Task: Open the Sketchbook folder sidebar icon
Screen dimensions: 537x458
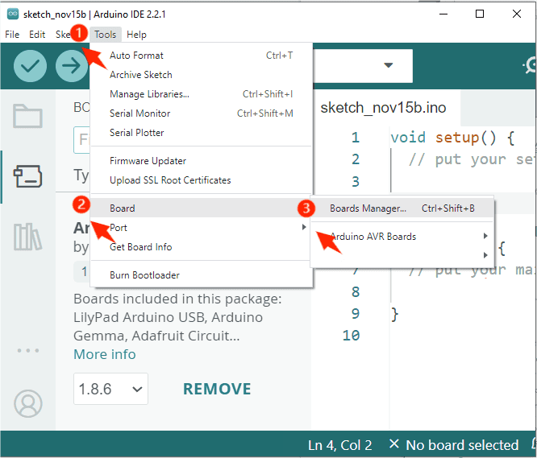Action: point(27,117)
